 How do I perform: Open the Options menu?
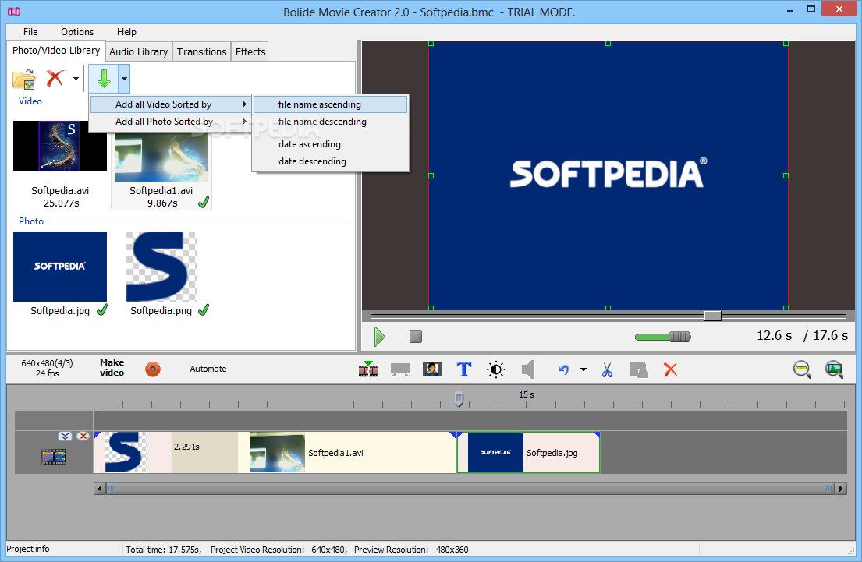tap(77, 32)
